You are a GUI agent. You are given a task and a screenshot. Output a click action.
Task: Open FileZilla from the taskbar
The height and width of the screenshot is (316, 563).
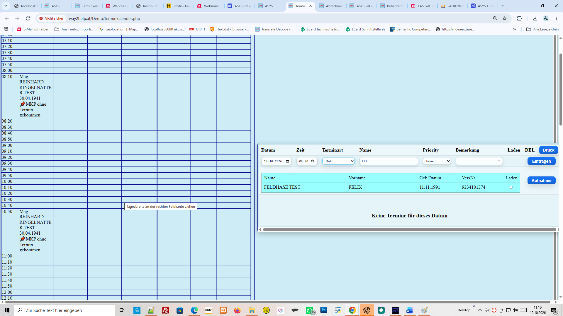[166, 310]
